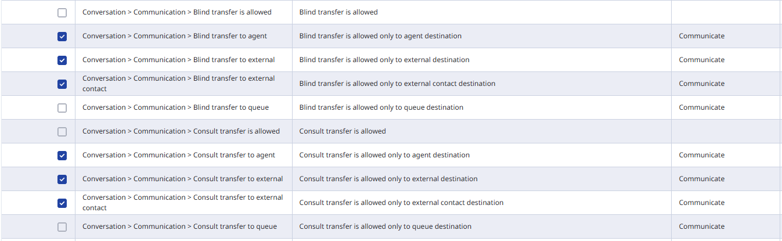This screenshot has width=782, height=241.
Task: Select the Blind transfer to agent permission name
Action: [x=175, y=36]
